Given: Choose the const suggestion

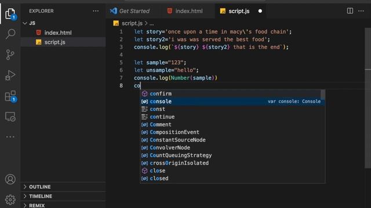Looking at the screenshot, I should point(232,109).
